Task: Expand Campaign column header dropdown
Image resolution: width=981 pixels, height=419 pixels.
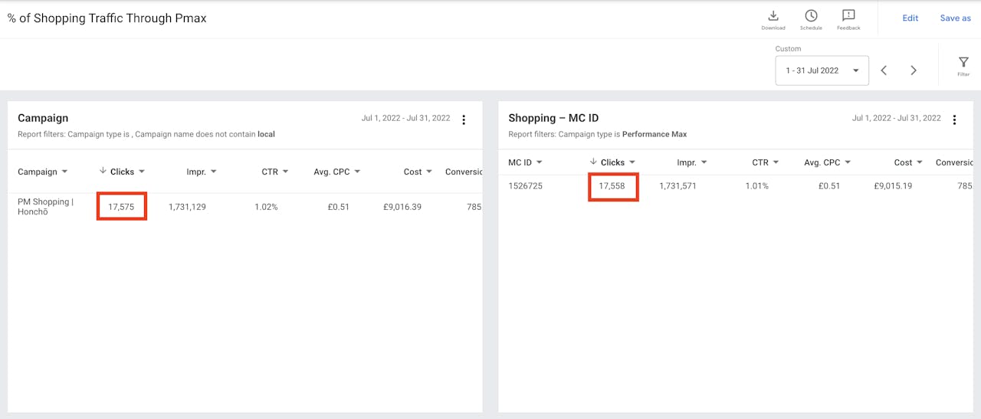Action: point(64,172)
